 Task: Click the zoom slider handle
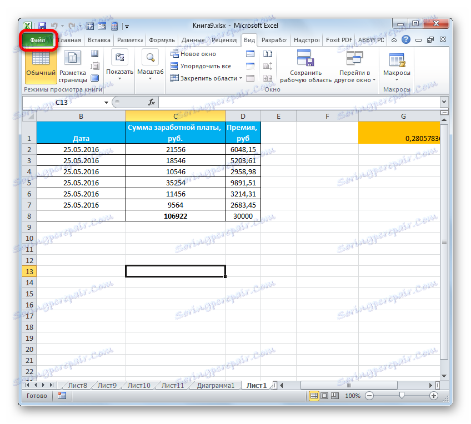pyautogui.click(x=402, y=396)
